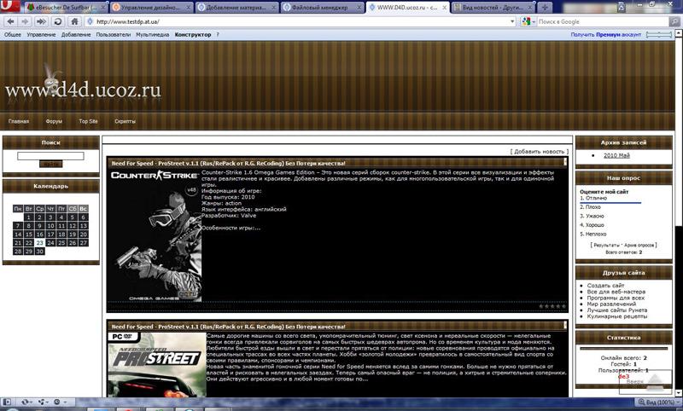Image resolution: width=683 pixels, height=411 pixels.
Task: Switch to the eBesucher.De Surfbar tab
Action: pos(65,8)
